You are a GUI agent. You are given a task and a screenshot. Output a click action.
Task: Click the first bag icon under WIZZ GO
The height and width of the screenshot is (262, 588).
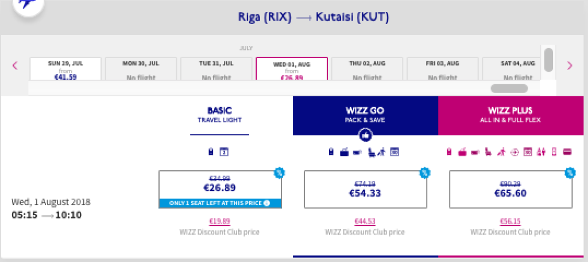(331, 152)
